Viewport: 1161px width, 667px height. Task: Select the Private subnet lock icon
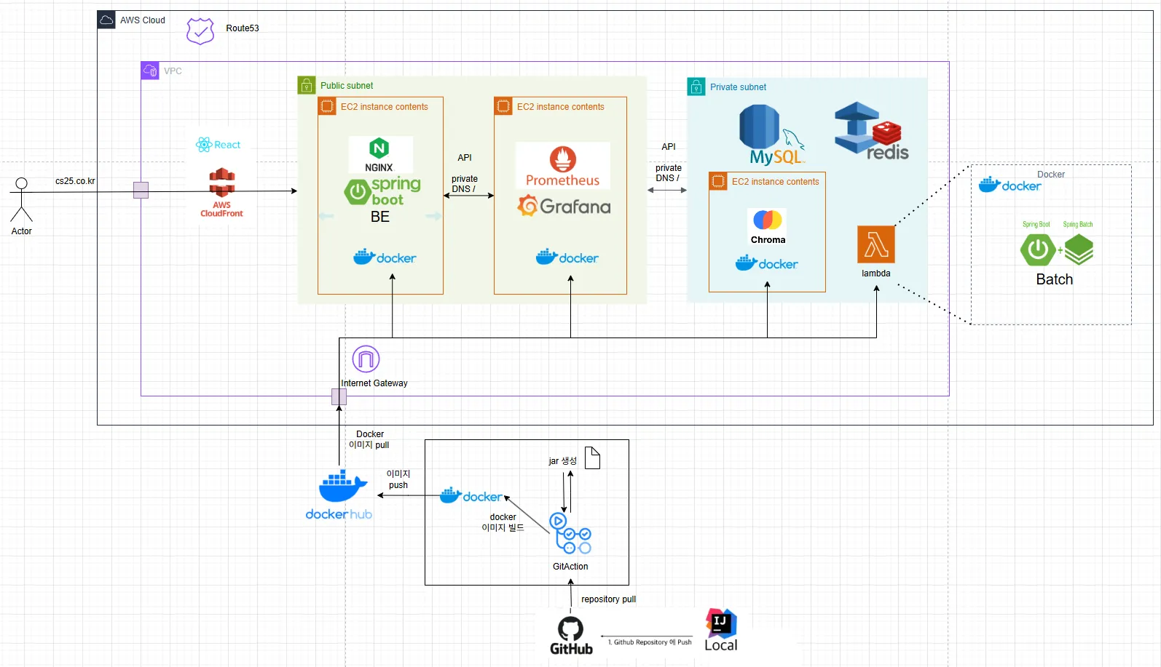tap(696, 87)
